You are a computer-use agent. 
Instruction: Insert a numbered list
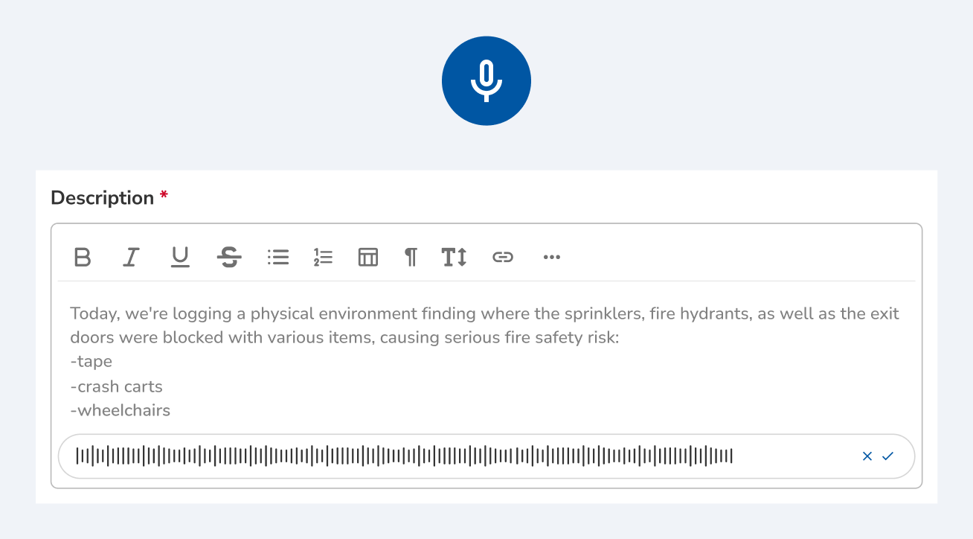click(323, 258)
